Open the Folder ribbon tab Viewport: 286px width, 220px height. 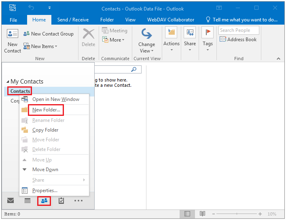coord(107,20)
